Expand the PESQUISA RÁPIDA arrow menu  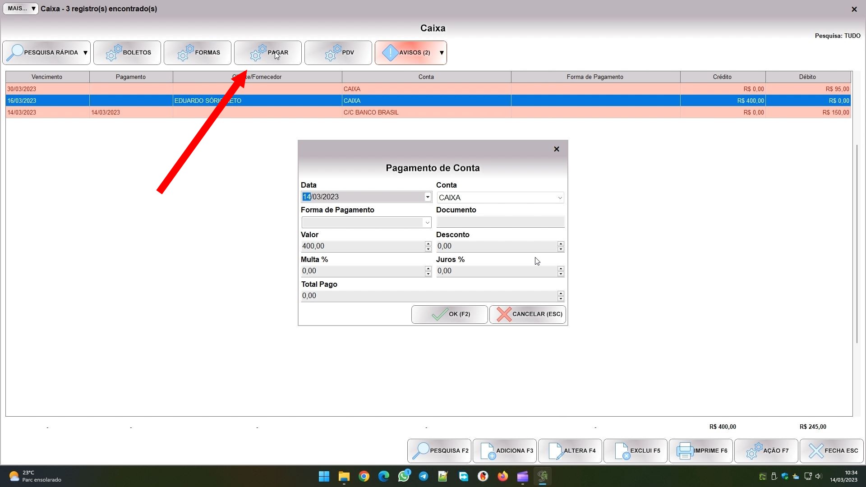pyautogui.click(x=85, y=53)
